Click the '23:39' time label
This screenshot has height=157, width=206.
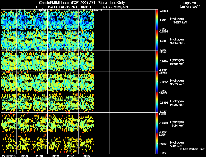click(x=55, y=156)
